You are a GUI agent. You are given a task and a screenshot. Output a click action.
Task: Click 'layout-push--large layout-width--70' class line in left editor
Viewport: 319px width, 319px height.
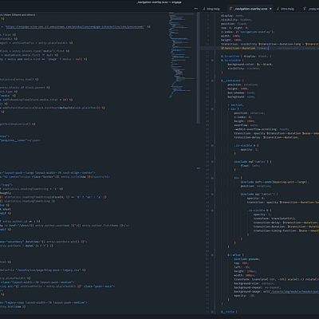48,173
